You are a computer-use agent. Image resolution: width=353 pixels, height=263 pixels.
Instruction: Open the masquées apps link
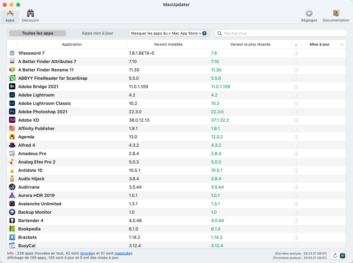point(122,253)
